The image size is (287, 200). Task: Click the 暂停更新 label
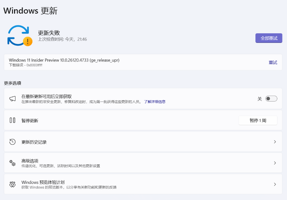click(30, 121)
